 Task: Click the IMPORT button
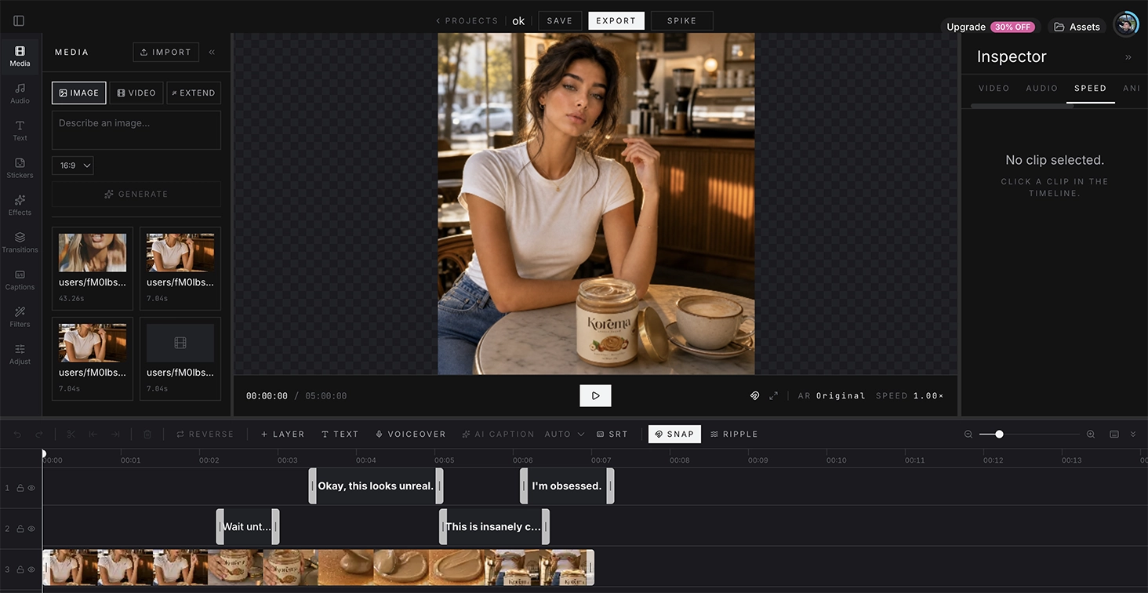click(165, 52)
